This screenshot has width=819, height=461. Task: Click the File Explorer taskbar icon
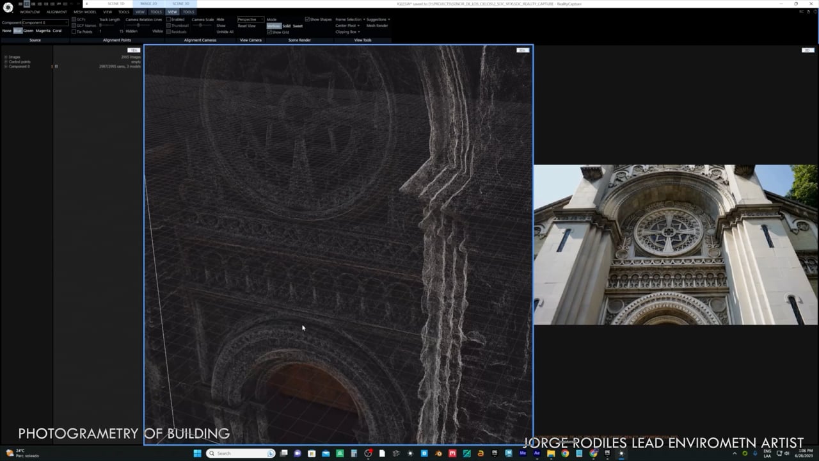click(551, 453)
